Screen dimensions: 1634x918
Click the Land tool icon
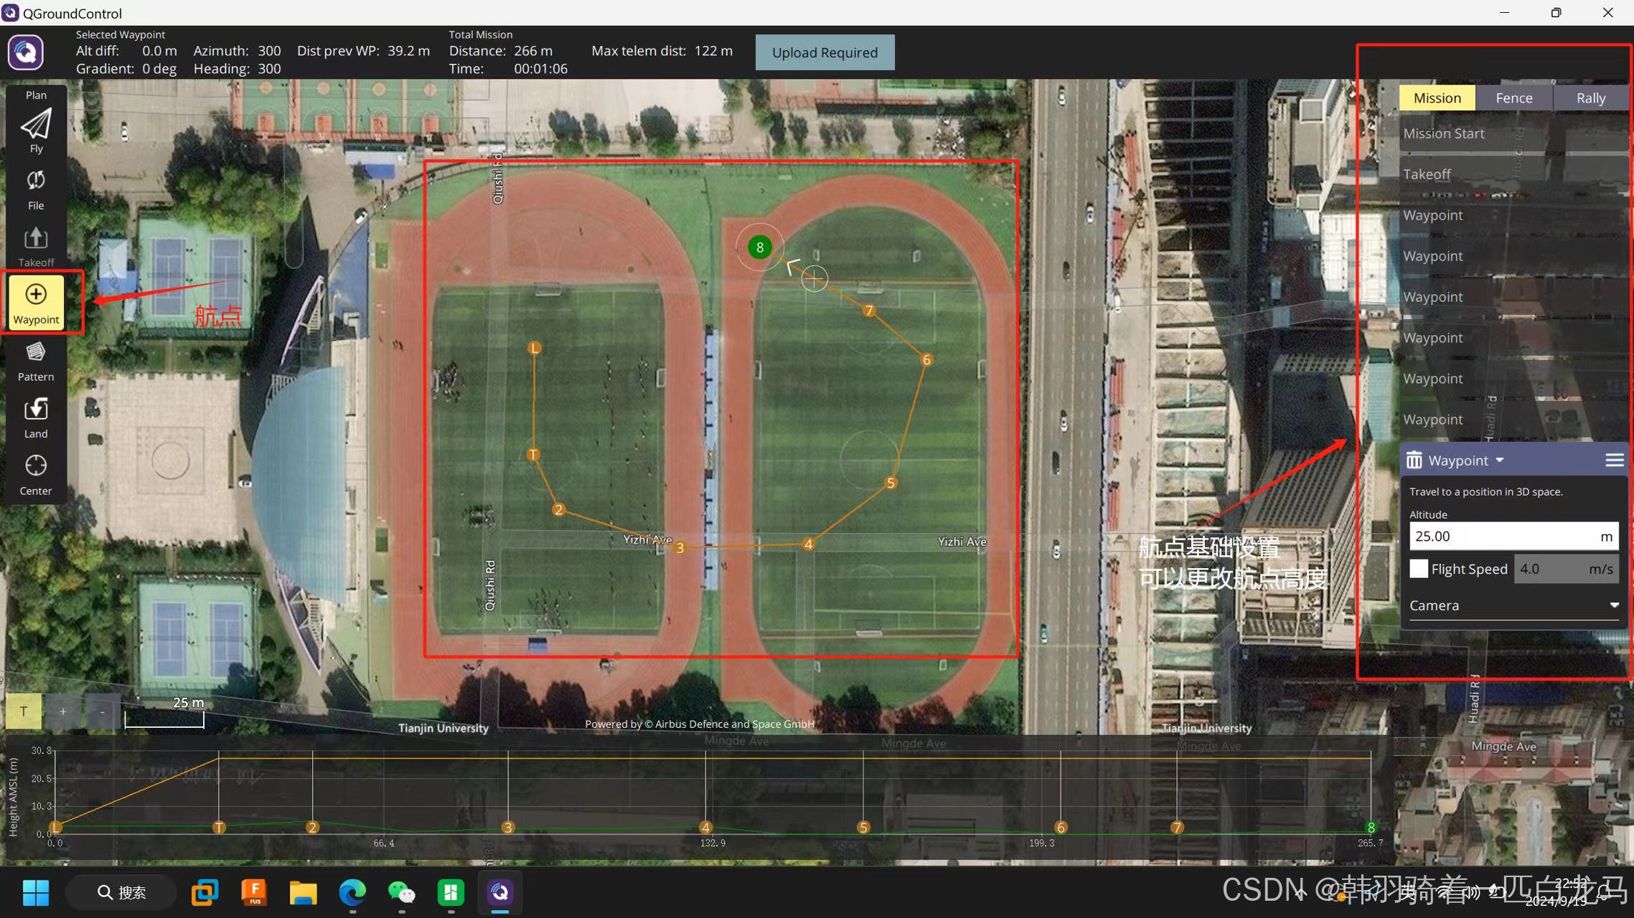tap(36, 410)
